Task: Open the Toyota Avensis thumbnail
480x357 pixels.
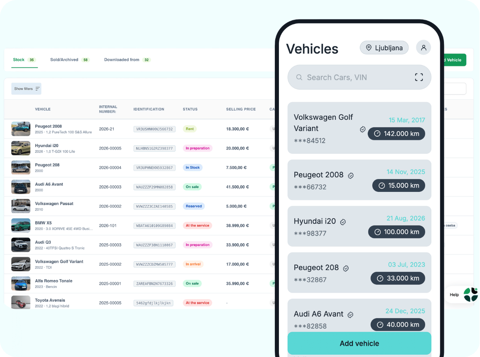Action: [x=21, y=303]
